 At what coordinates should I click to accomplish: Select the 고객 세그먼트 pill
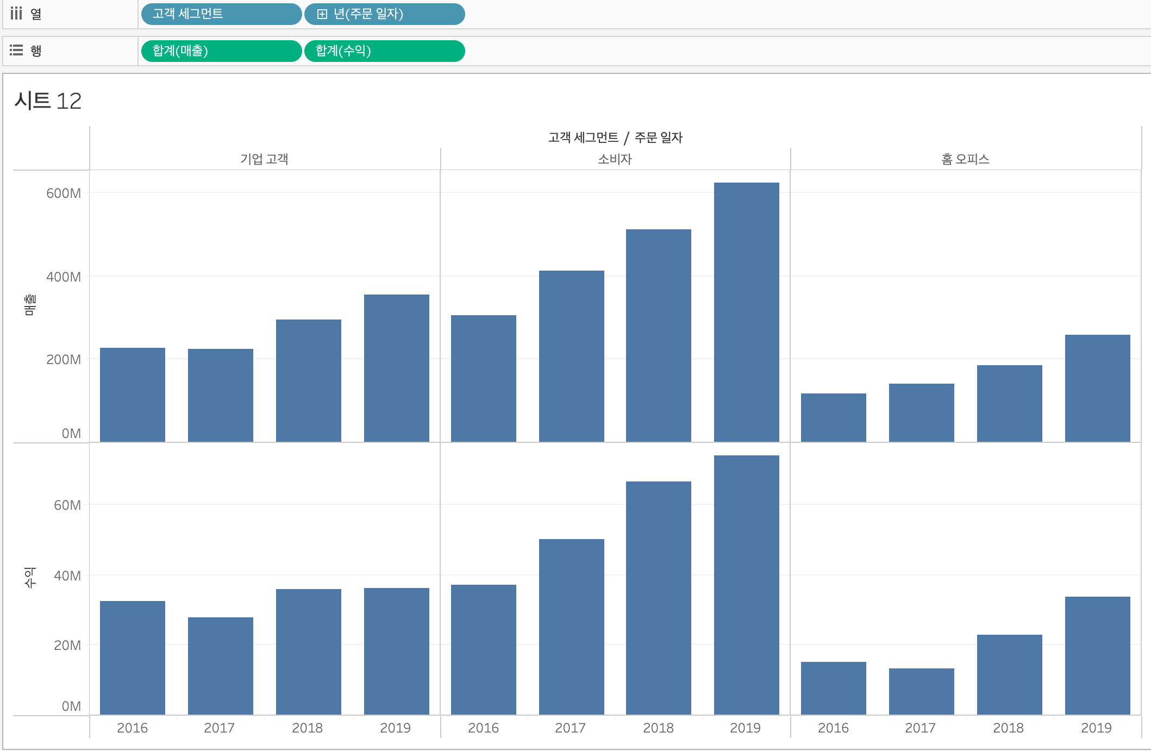click(x=221, y=14)
